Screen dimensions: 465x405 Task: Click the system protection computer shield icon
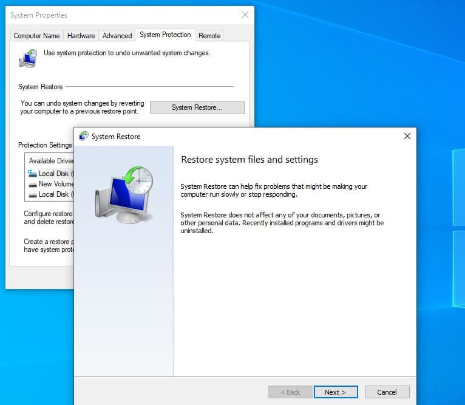(x=28, y=58)
